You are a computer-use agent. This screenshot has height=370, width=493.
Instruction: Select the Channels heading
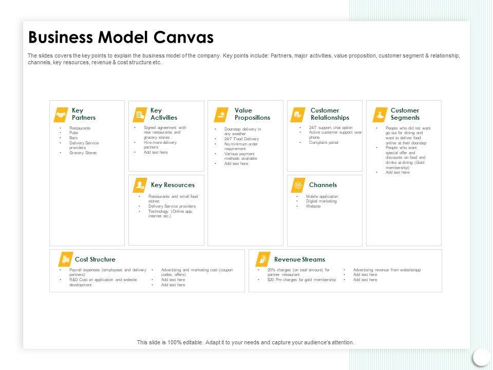tap(323, 185)
